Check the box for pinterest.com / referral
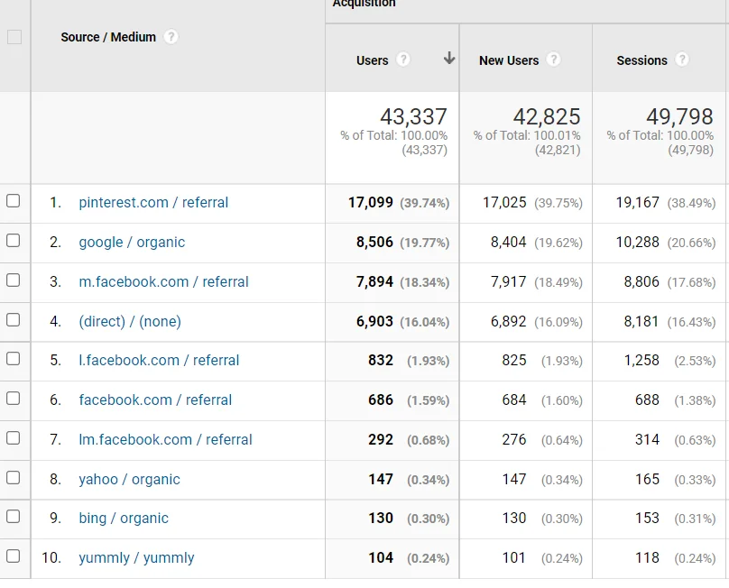Viewport: 729px width, 588px height. pyautogui.click(x=13, y=201)
